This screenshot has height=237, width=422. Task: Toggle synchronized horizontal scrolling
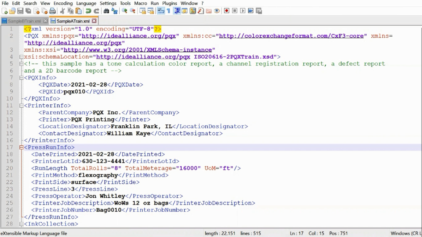pos(150,11)
